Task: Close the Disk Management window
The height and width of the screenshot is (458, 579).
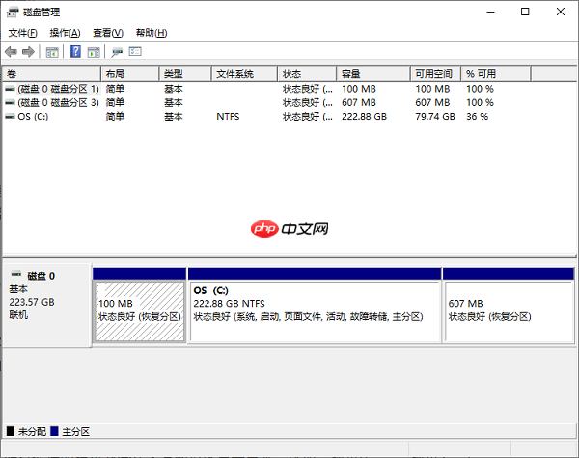Action: coord(560,12)
